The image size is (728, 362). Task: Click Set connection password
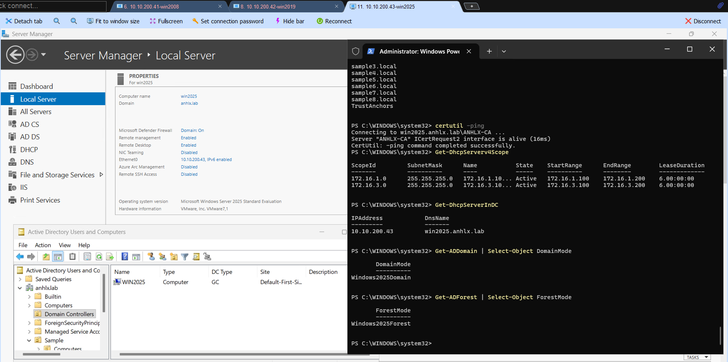click(x=228, y=21)
